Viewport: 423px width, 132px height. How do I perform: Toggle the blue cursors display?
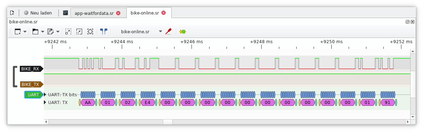(x=104, y=31)
